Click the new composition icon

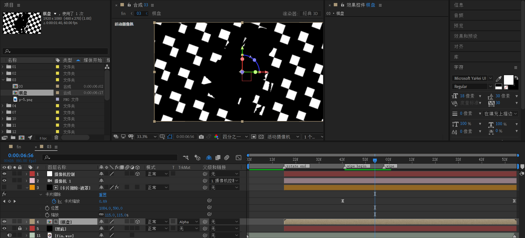(x=21, y=138)
